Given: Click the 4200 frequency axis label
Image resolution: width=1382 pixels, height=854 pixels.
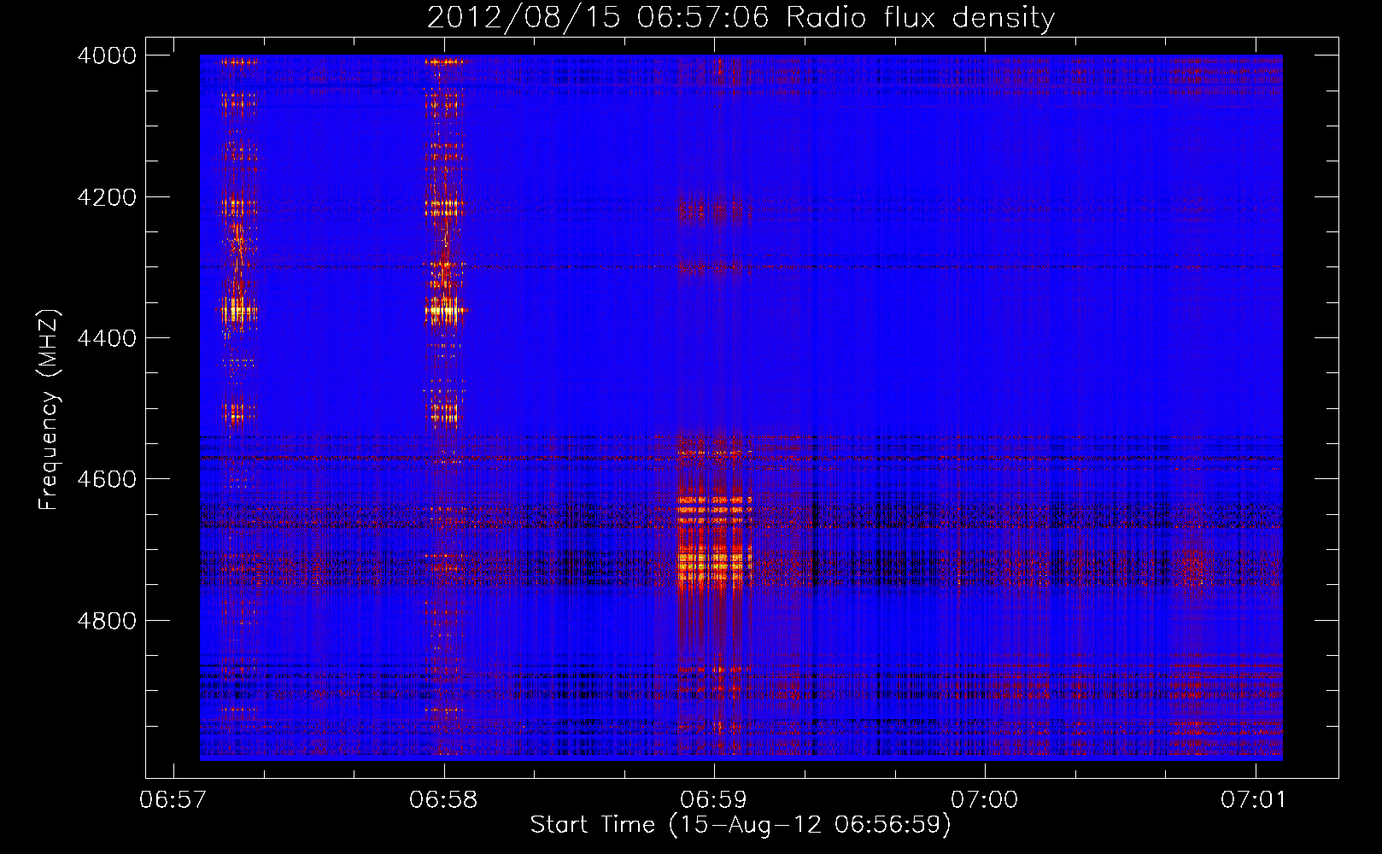Looking at the screenshot, I should 107,197.
